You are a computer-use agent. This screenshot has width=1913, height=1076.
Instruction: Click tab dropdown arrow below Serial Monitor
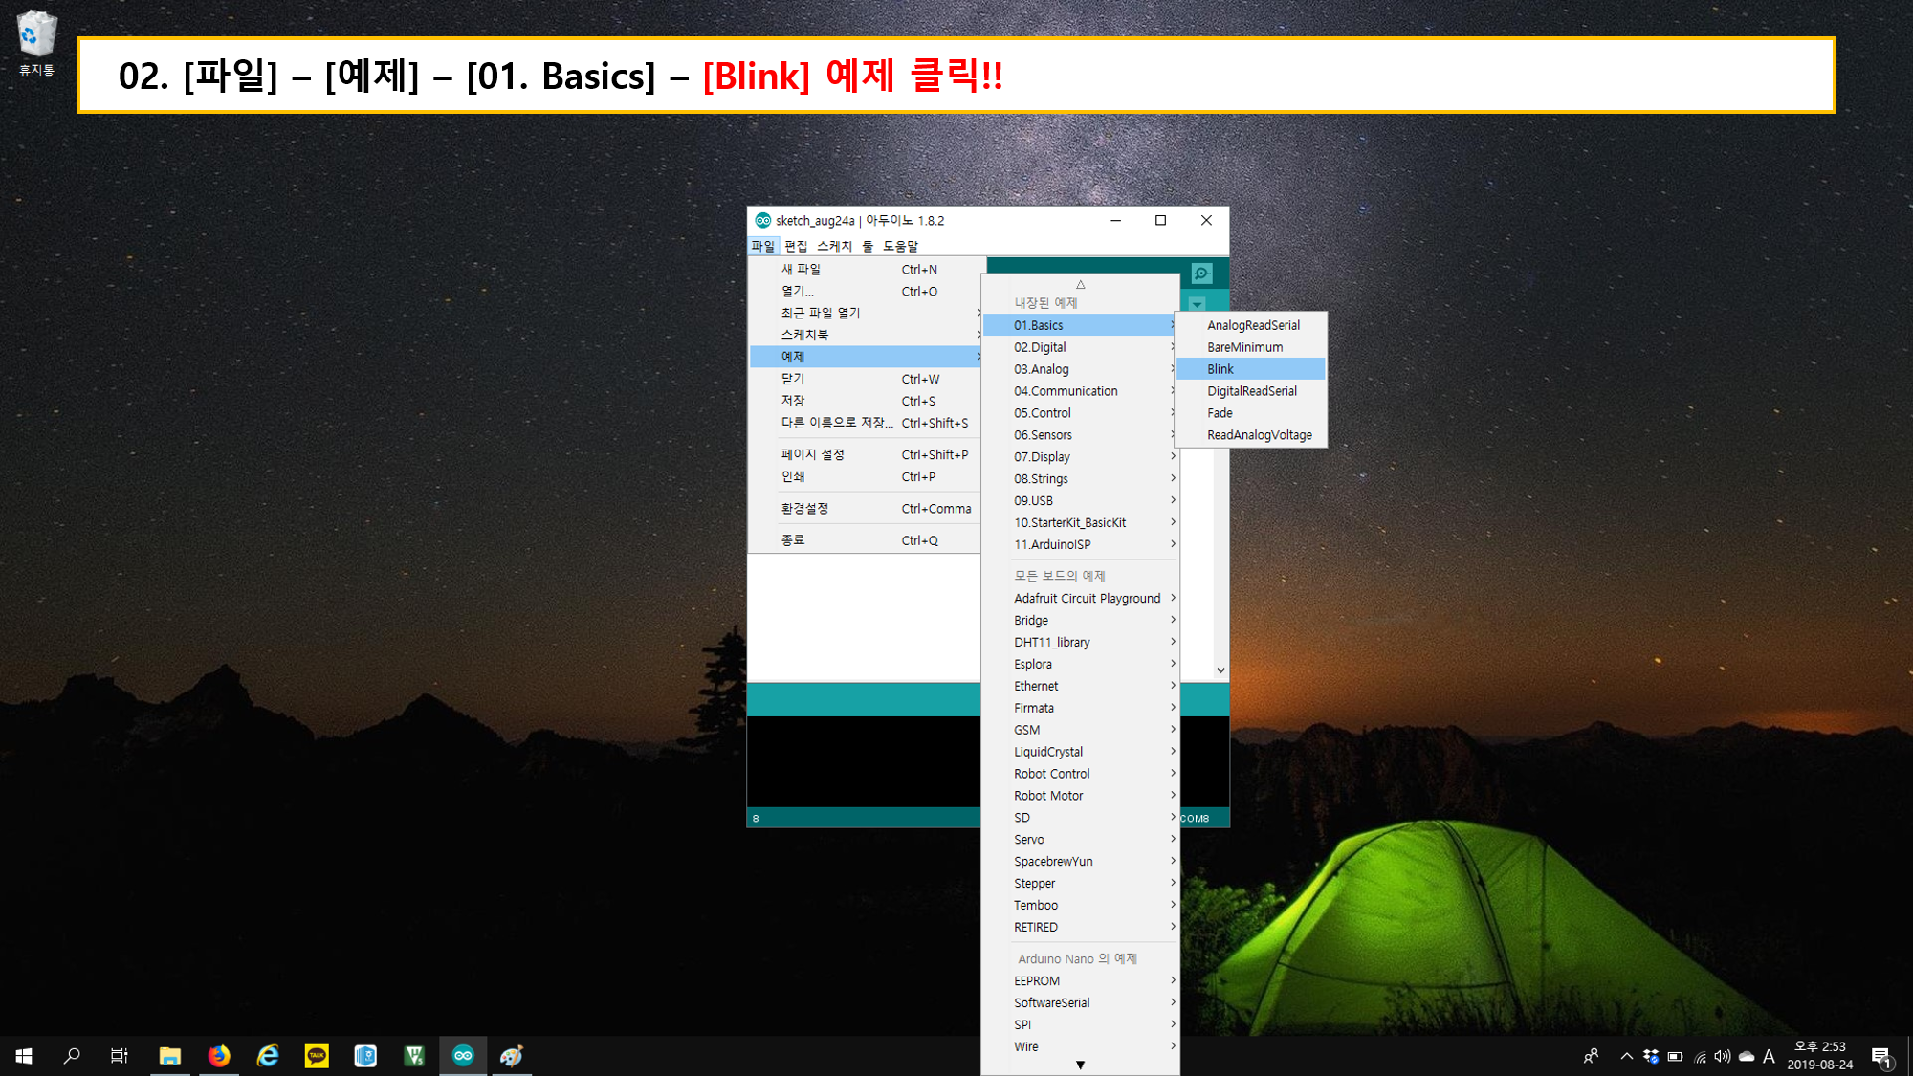(x=1197, y=304)
